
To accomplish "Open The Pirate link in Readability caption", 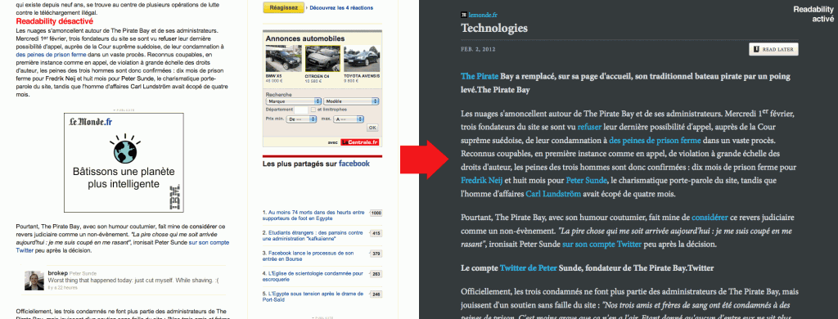I will (x=480, y=76).
